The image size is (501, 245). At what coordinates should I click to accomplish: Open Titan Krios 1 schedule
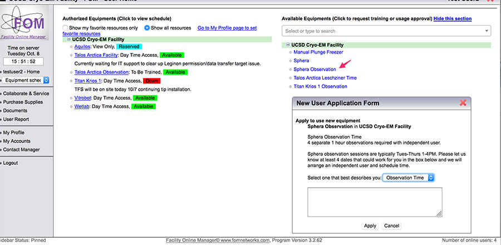[x=87, y=81]
